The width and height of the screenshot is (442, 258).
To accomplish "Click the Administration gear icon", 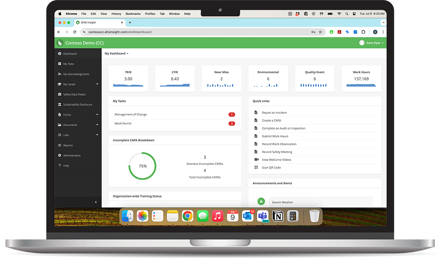I will point(60,155).
